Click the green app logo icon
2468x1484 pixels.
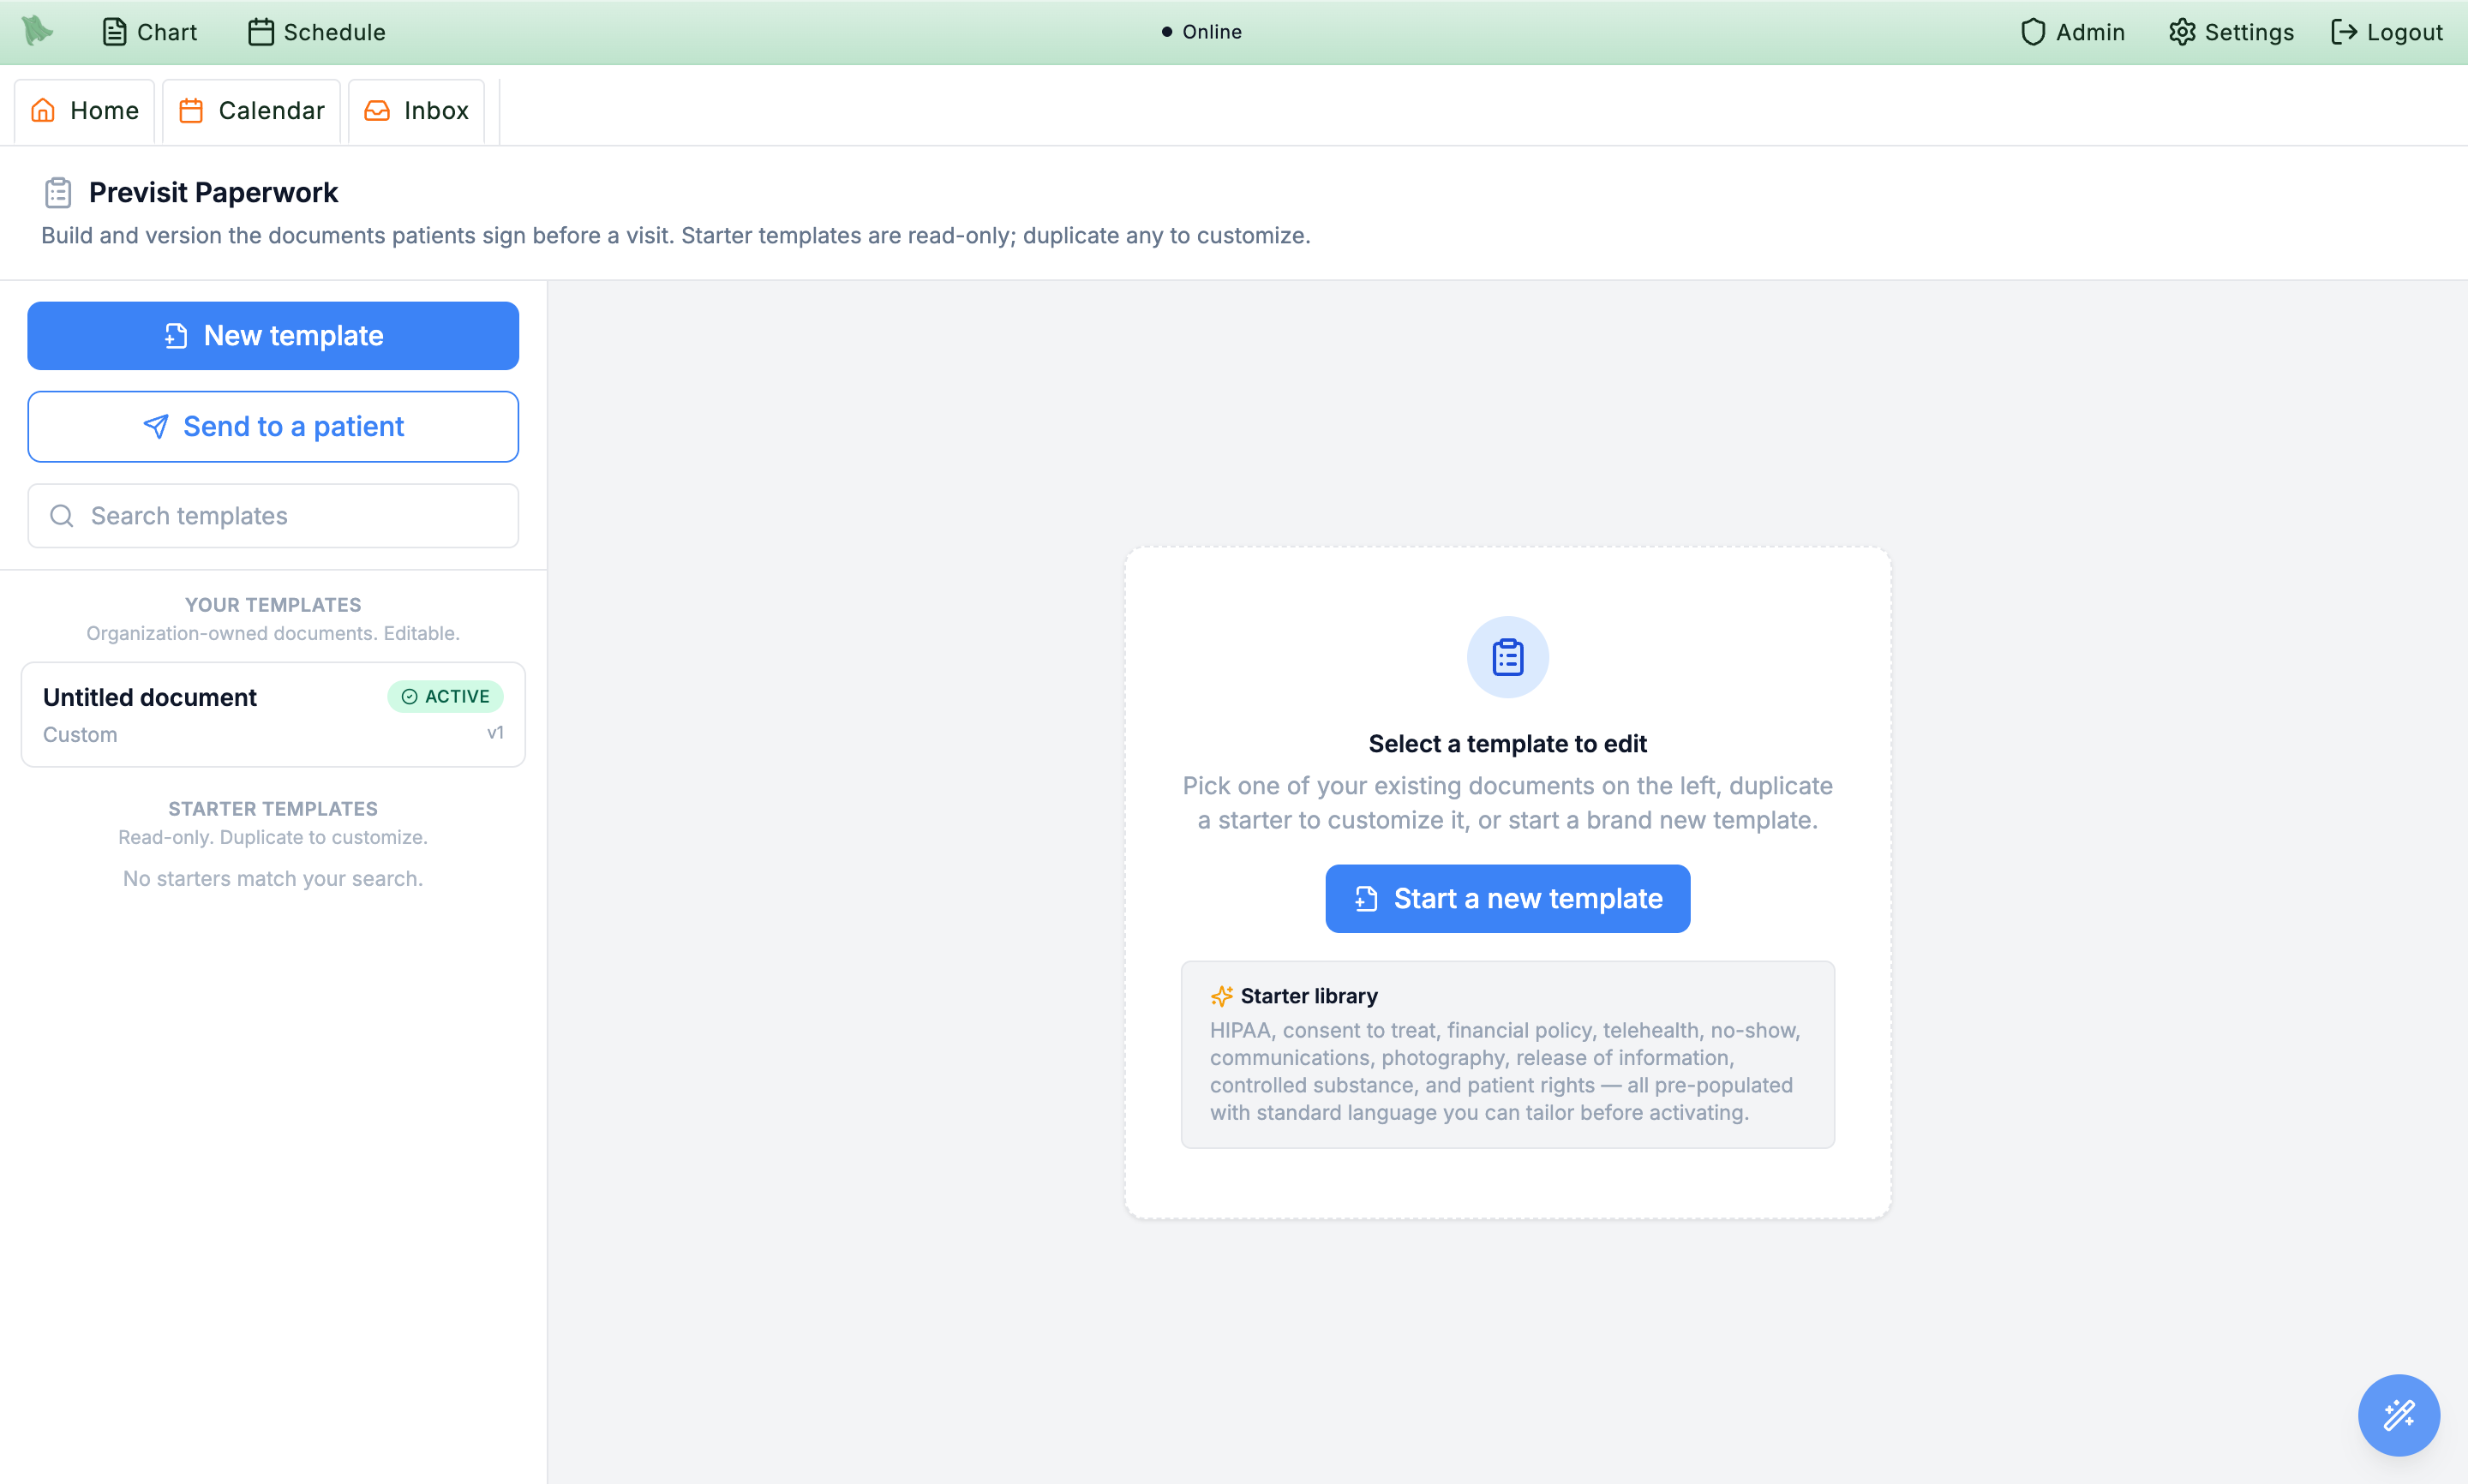tap(37, 31)
